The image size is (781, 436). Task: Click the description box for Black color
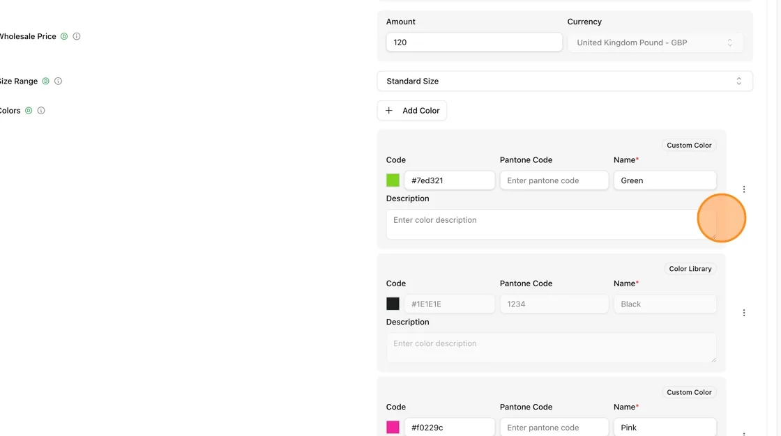[552, 348]
